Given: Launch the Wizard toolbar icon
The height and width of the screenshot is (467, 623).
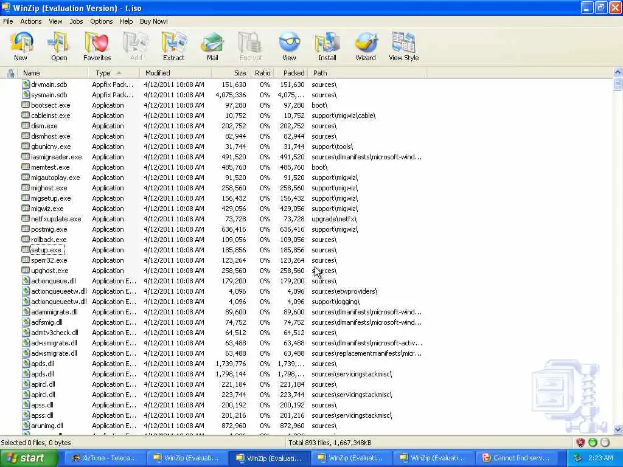Looking at the screenshot, I should click(366, 46).
